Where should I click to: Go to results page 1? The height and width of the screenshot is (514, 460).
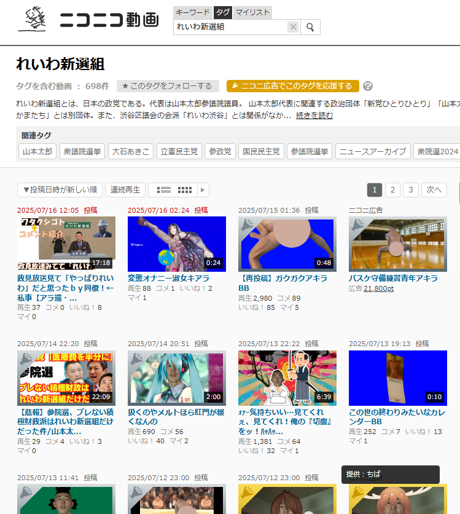pos(375,190)
